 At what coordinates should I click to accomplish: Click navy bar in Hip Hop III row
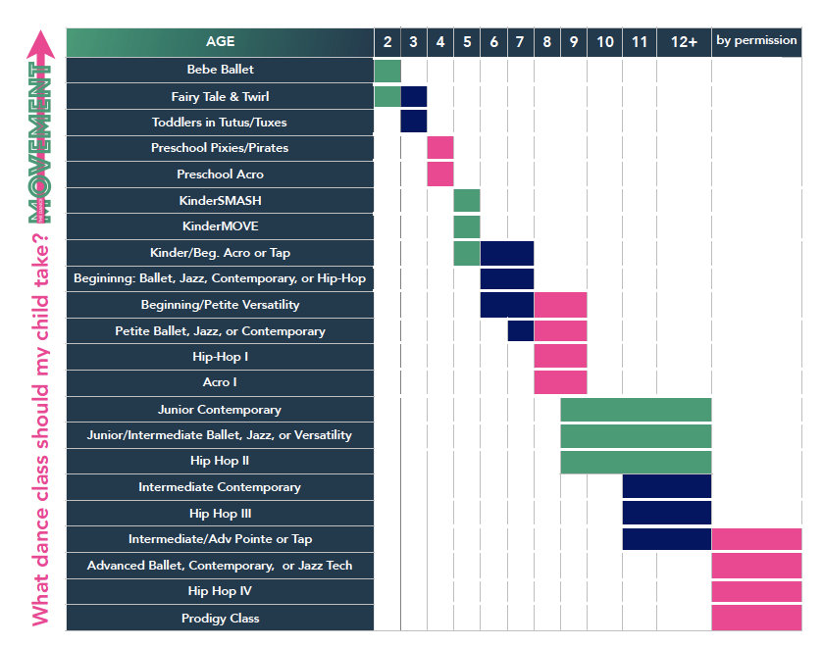667,513
